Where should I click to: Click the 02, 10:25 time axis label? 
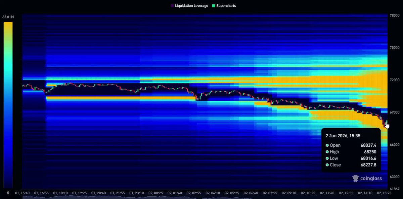[308, 193]
